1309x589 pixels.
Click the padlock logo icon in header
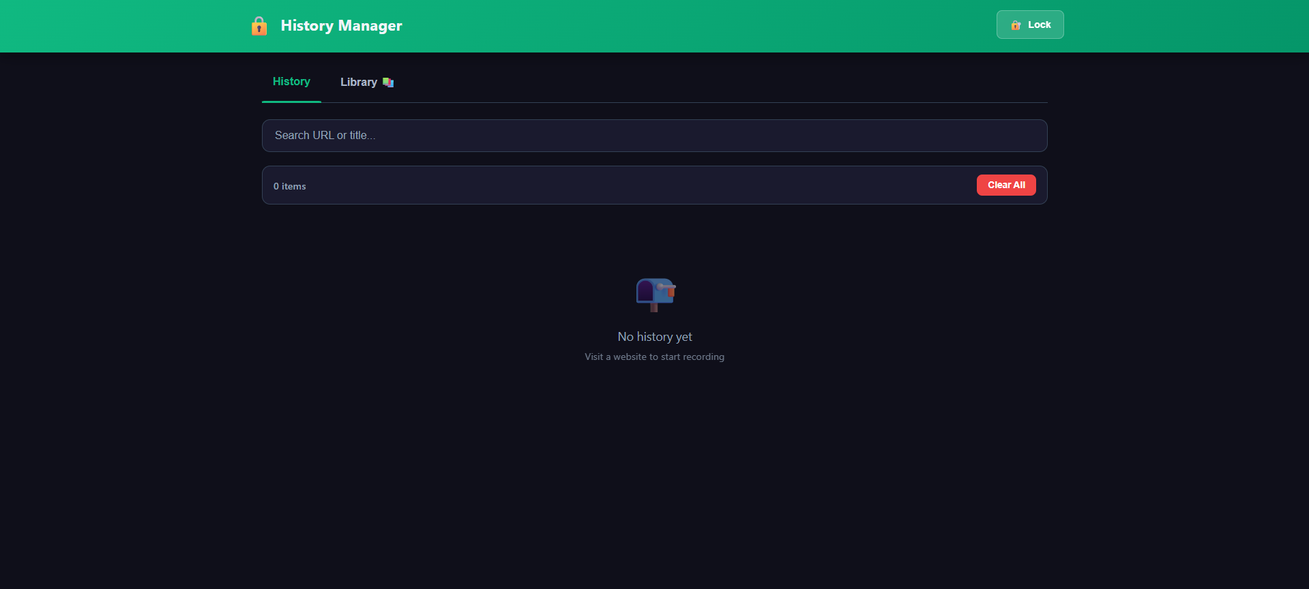coord(259,26)
